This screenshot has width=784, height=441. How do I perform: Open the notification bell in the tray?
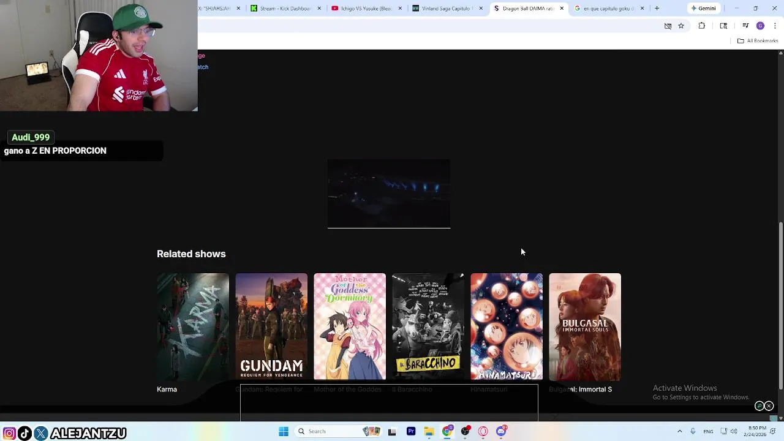(773, 431)
